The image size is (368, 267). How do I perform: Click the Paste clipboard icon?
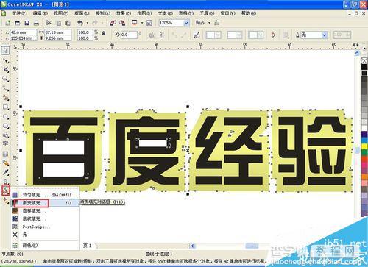coord(68,23)
